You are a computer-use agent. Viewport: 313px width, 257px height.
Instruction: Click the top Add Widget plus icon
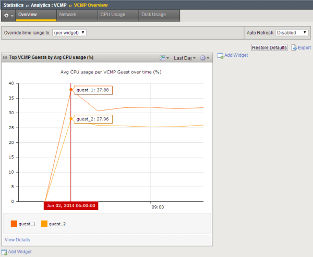[x=220, y=55]
